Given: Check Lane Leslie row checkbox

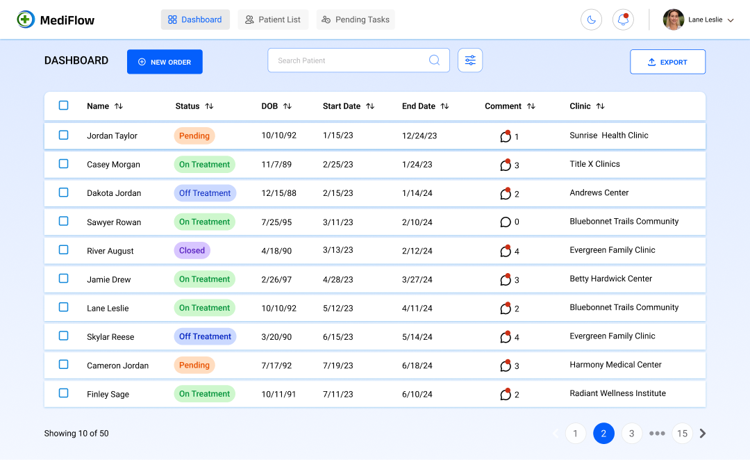Looking at the screenshot, I should (63, 307).
